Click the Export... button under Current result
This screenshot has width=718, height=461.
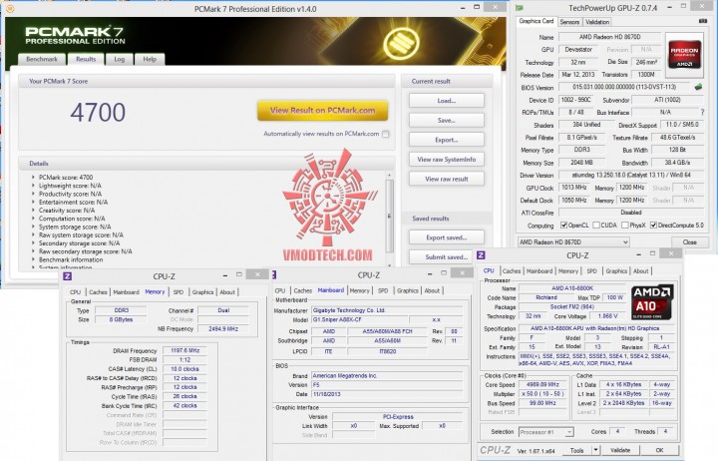coord(447,140)
